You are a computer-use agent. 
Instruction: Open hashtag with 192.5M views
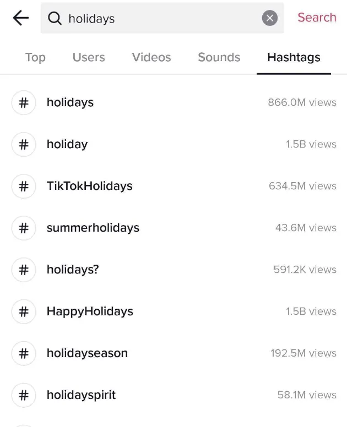click(173, 353)
